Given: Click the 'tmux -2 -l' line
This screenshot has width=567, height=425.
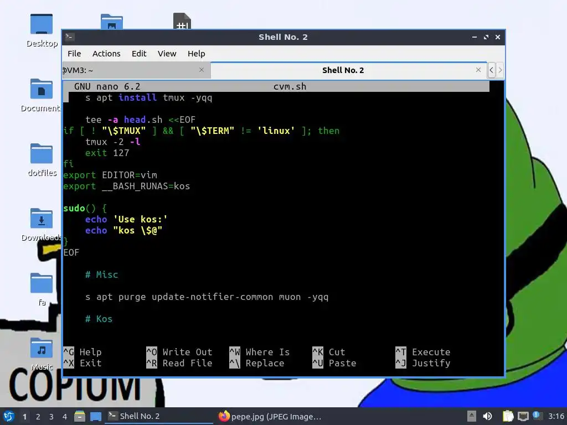Looking at the screenshot, I should [112, 142].
